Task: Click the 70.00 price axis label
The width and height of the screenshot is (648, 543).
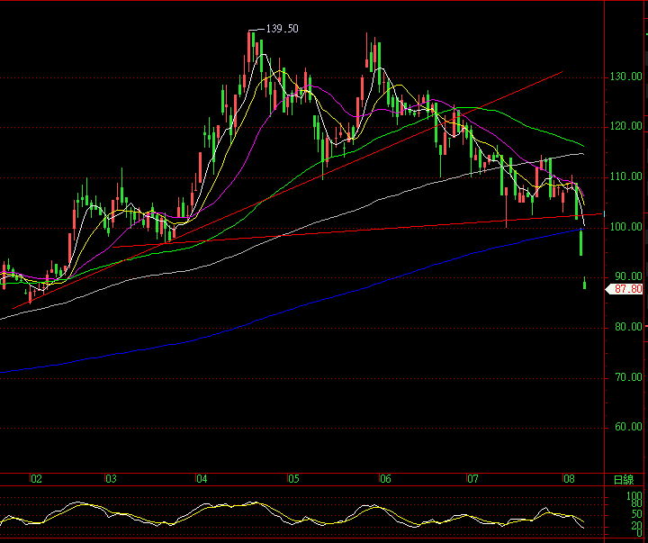Action: click(x=628, y=377)
